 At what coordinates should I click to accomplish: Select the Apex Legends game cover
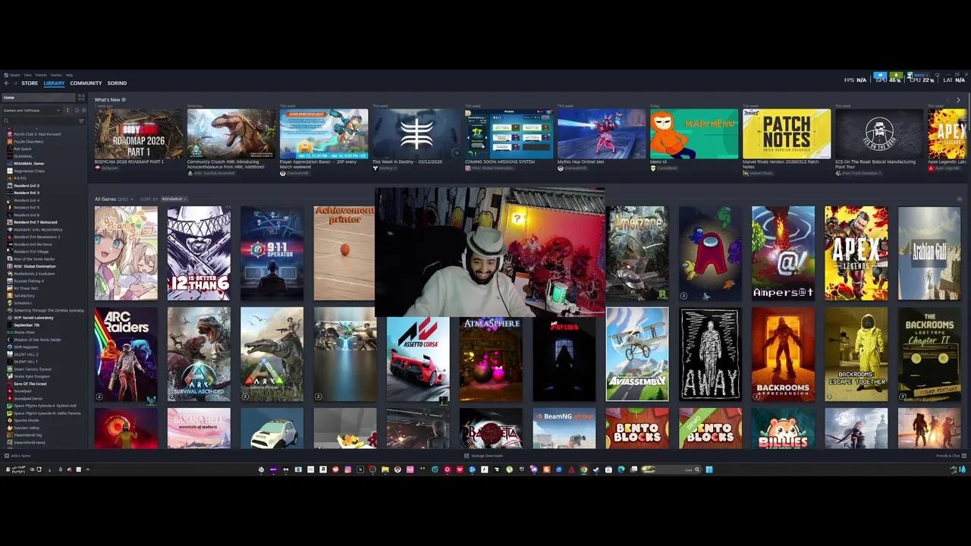[856, 253]
